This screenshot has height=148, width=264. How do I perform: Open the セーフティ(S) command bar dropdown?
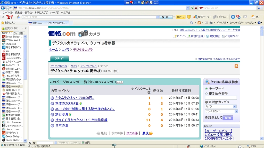coord(236,23)
